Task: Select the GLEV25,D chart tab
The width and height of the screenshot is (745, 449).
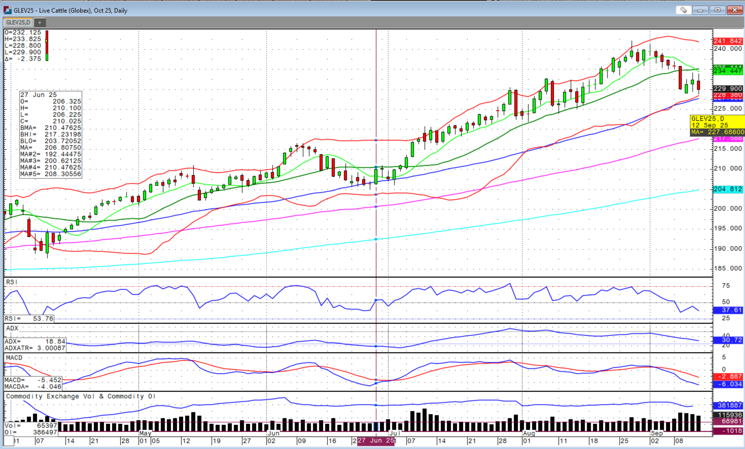Action: click(18, 22)
